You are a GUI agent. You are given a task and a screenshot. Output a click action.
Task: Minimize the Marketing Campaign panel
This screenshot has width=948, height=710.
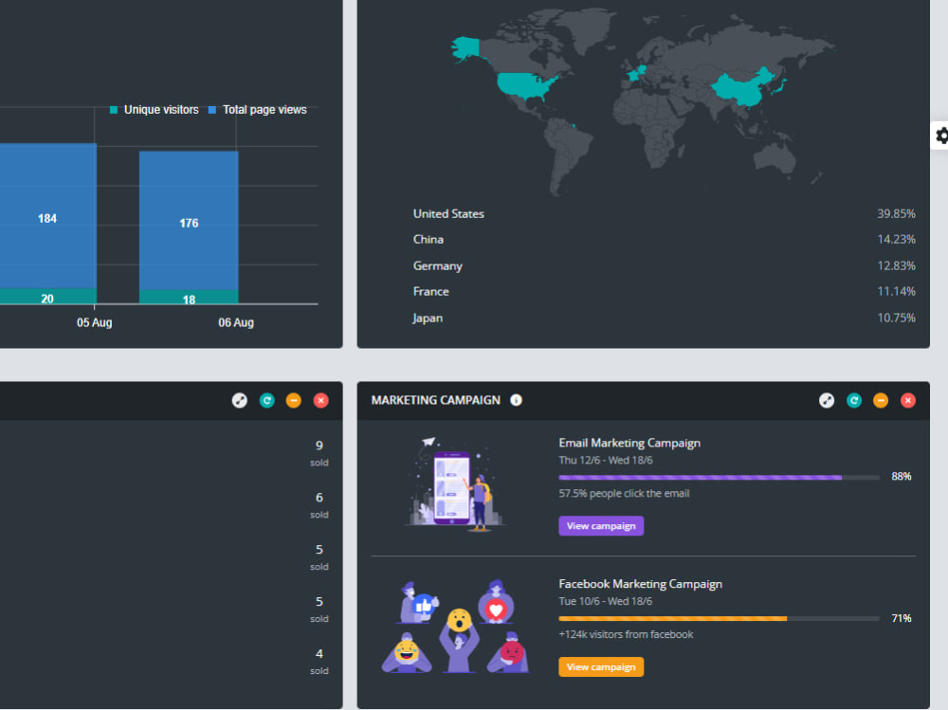tap(881, 400)
